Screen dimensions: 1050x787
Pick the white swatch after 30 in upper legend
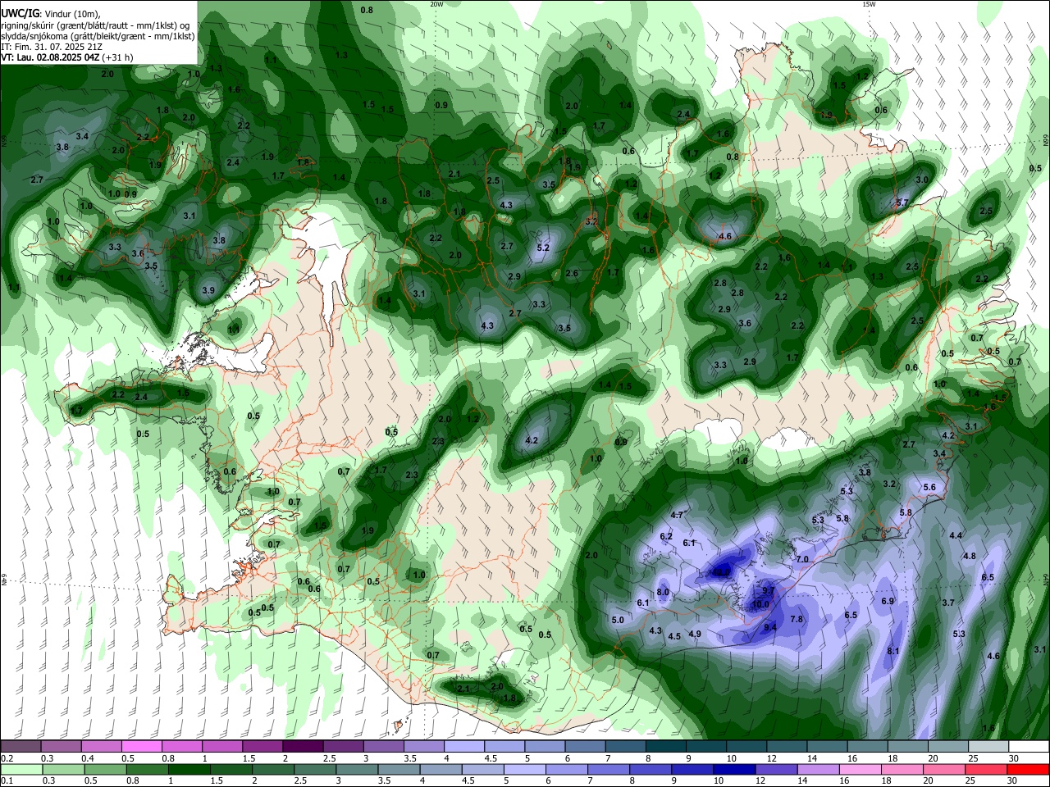[1029, 747]
